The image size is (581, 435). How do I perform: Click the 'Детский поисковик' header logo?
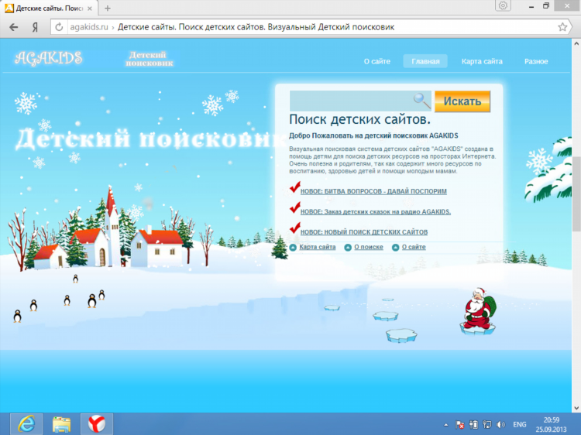coord(149,59)
